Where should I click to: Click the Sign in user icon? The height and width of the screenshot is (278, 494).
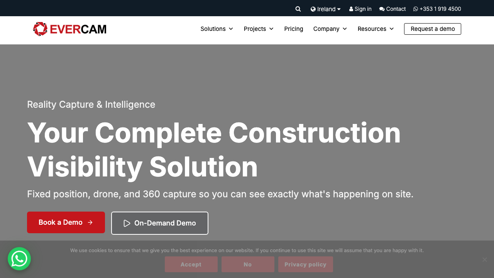coord(351,9)
